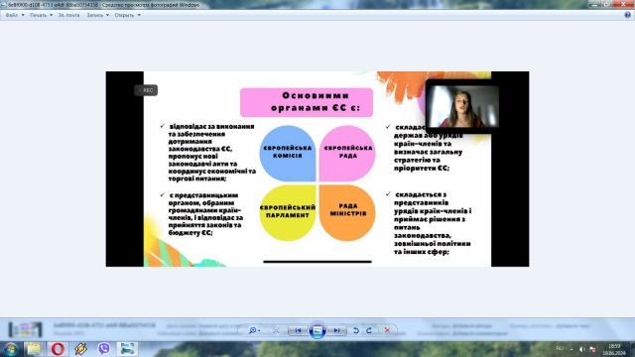Rotate image clockwise
The height and width of the screenshot is (357, 635).
point(369,330)
